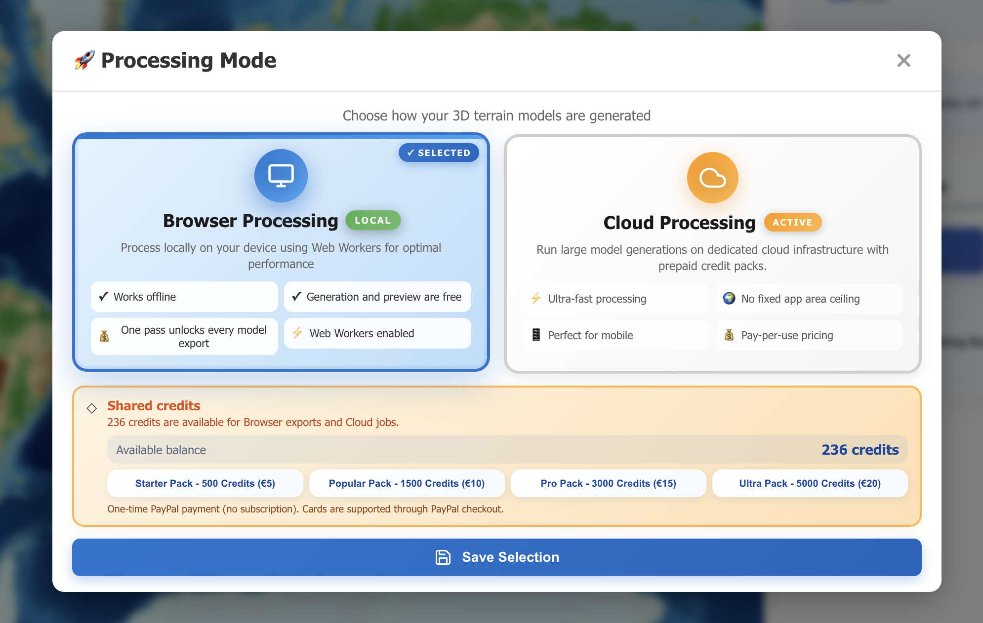Click the Pay-per-use pricing text
983x623 pixels.
(x=787, y=335)
